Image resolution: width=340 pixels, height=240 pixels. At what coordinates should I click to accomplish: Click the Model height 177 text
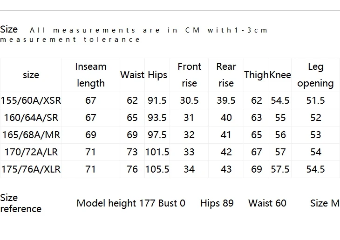pos(116,203)
